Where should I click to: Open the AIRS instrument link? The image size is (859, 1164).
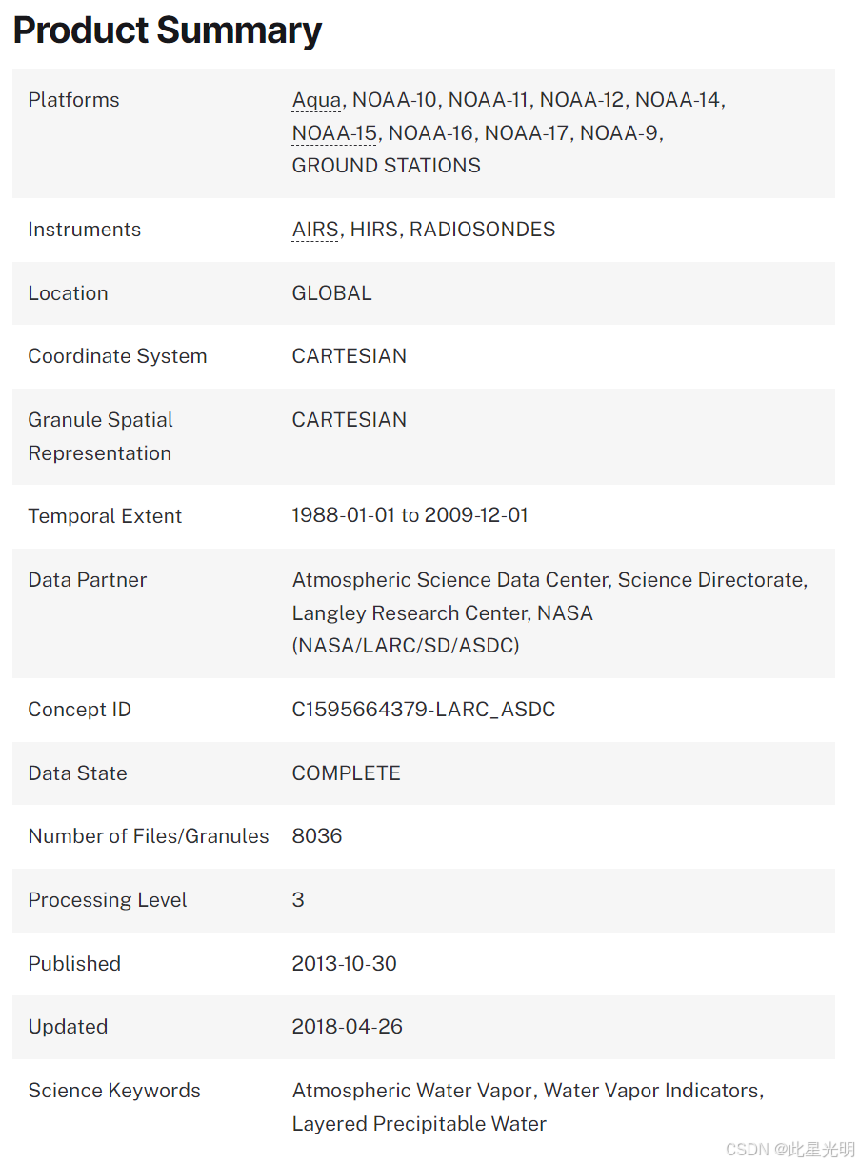click(315, 230)
